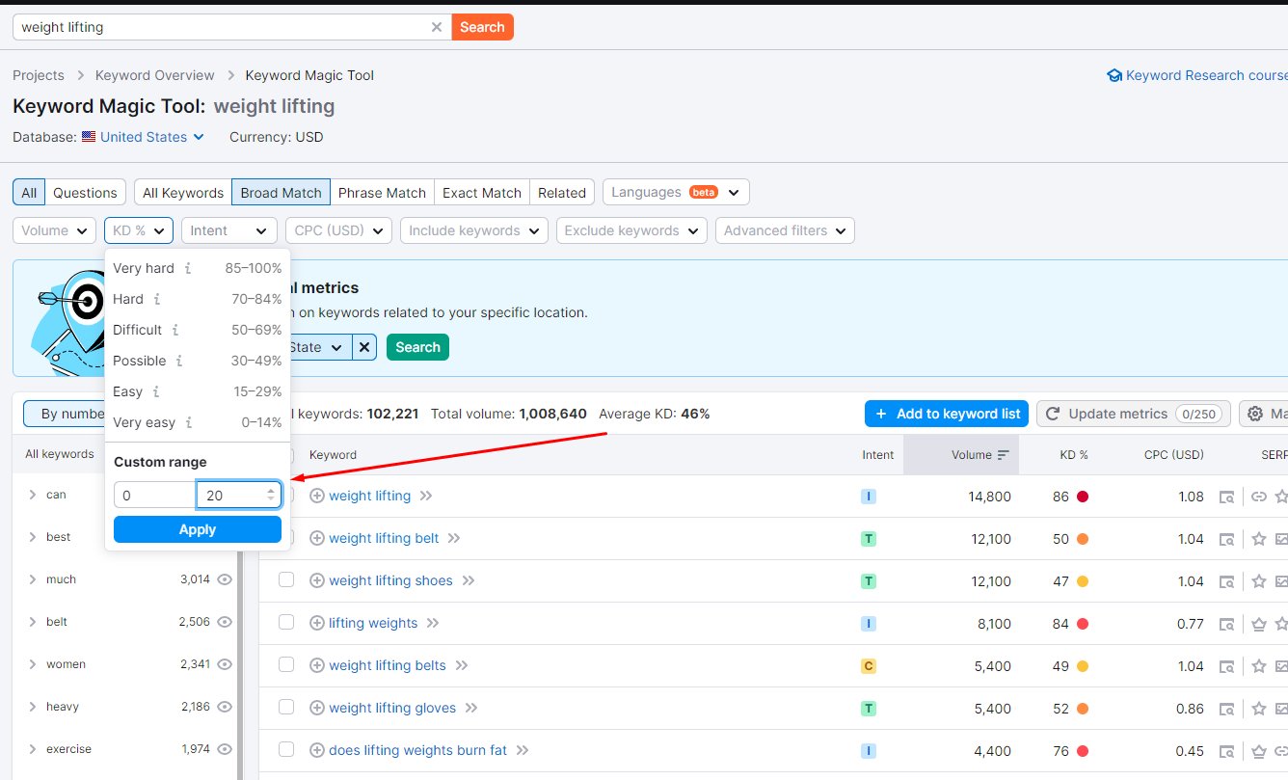Select the Related tab
The height and width of the screenshot is (780, 1288).
coord(562,193)
